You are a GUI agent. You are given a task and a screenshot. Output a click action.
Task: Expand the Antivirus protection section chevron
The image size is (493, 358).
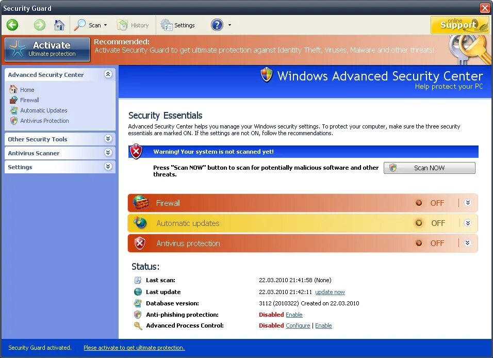click(468, 243)
